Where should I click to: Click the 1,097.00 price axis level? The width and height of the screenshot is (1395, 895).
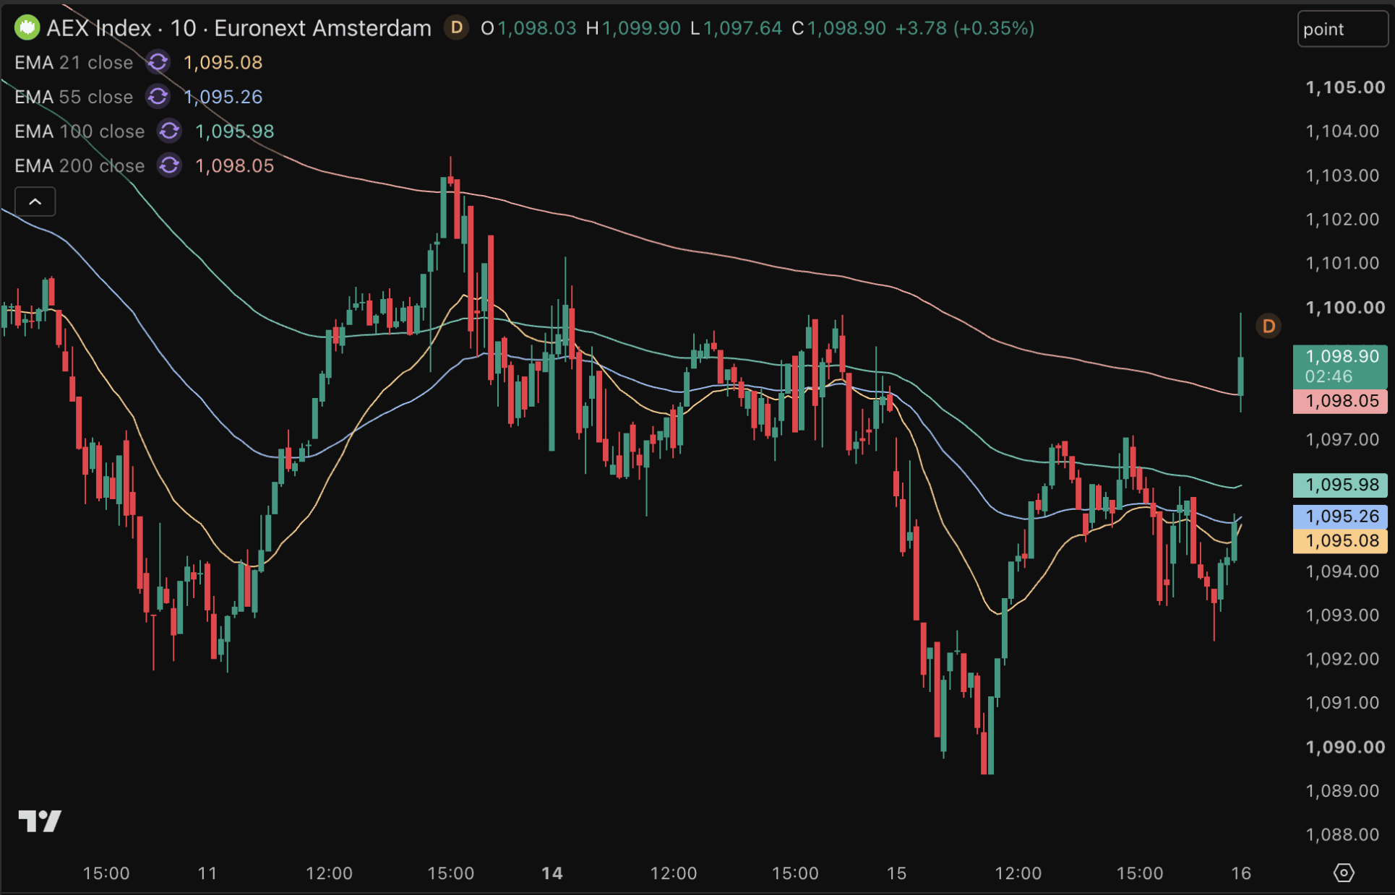tap(1342, 439)
